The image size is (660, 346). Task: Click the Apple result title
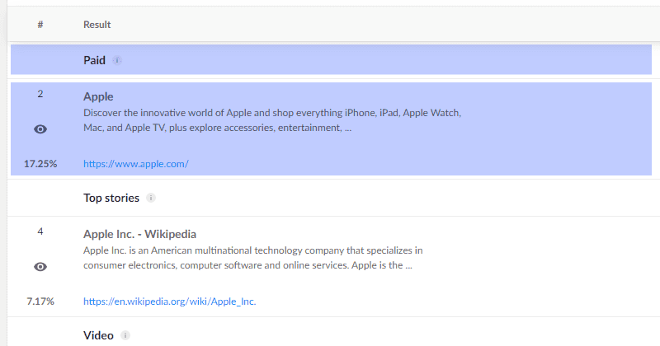pyautogui.click(x=98, y=96)
